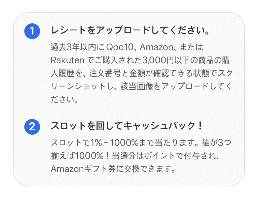
Task: Click the 1%~1000% range text
Action: point(114,142)
